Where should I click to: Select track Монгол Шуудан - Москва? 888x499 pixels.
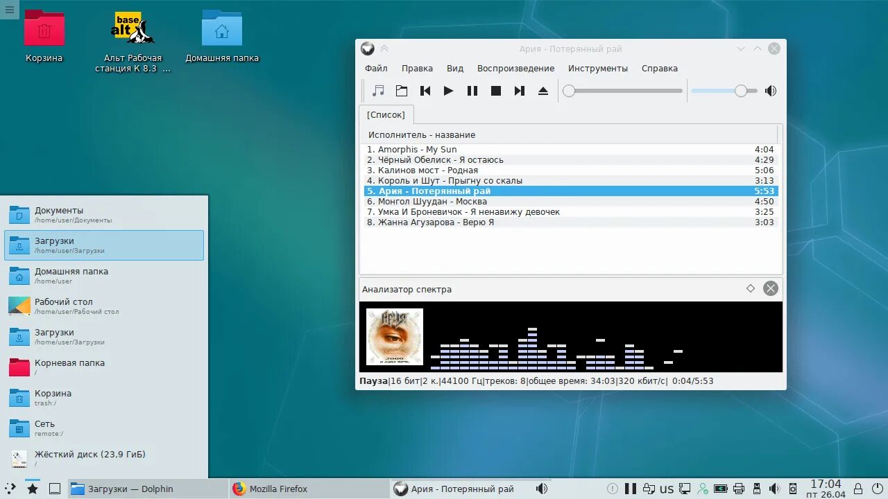click(570, 202)
